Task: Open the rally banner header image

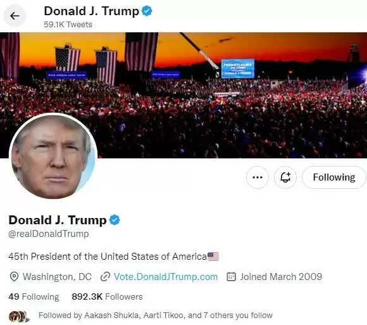Action: point(183,96)
